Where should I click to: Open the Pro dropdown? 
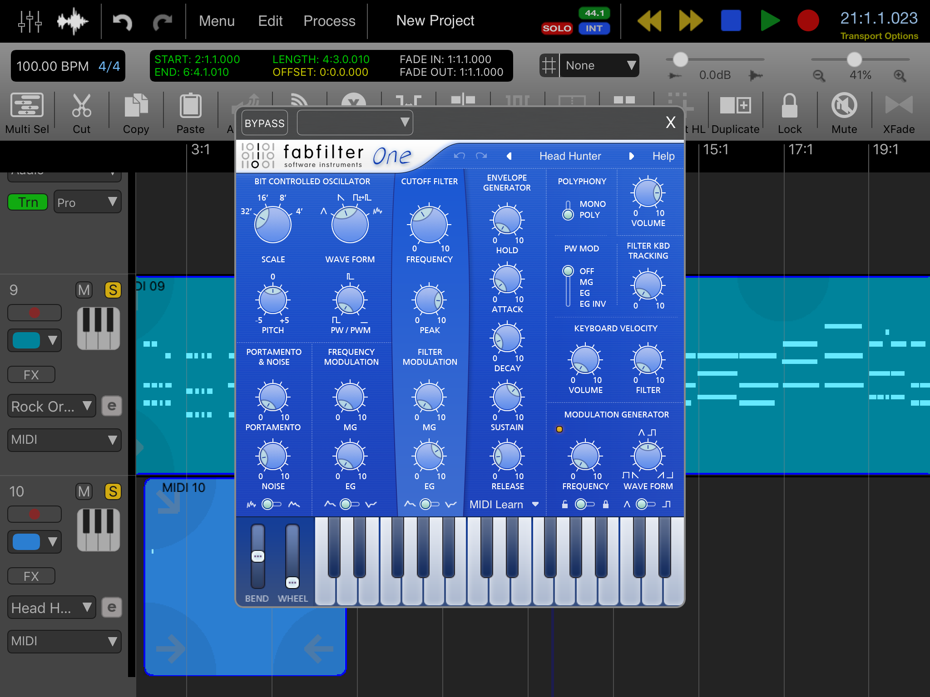coord(88,202)
